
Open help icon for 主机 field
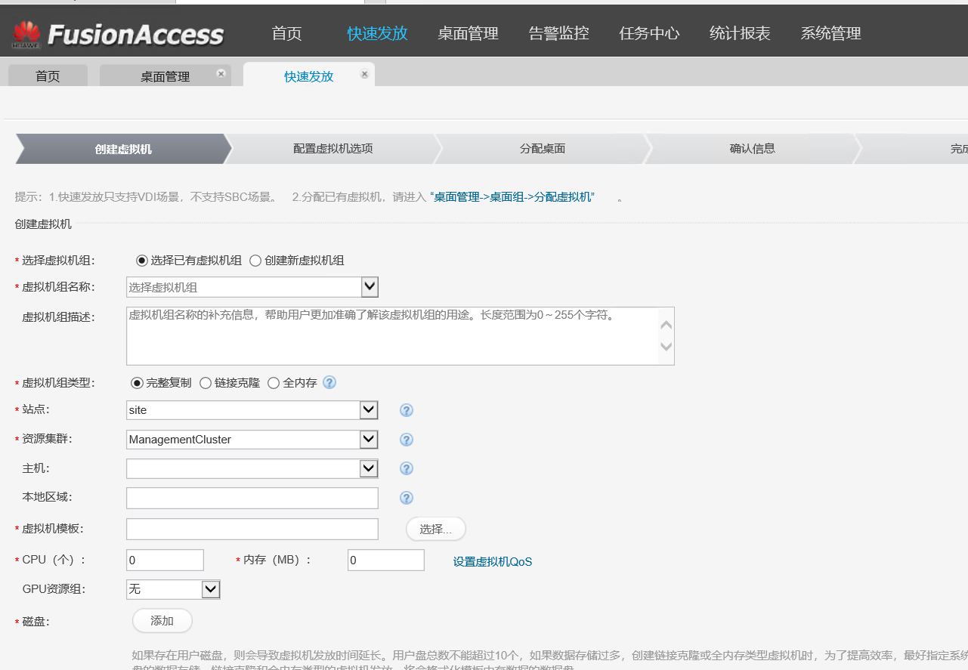click(407, 468)
